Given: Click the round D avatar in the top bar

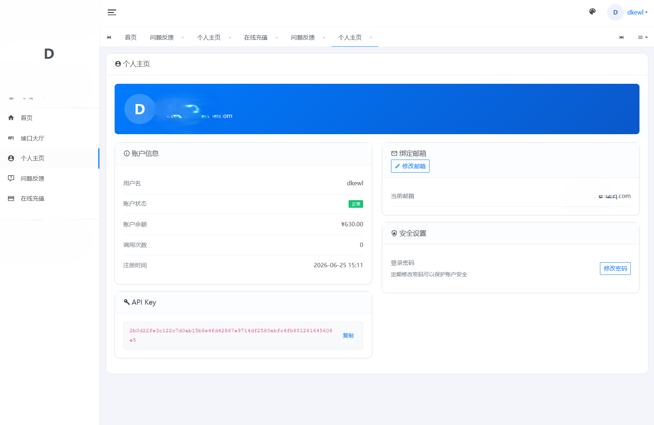Looking at the screenshot, I should click(615, 12).
